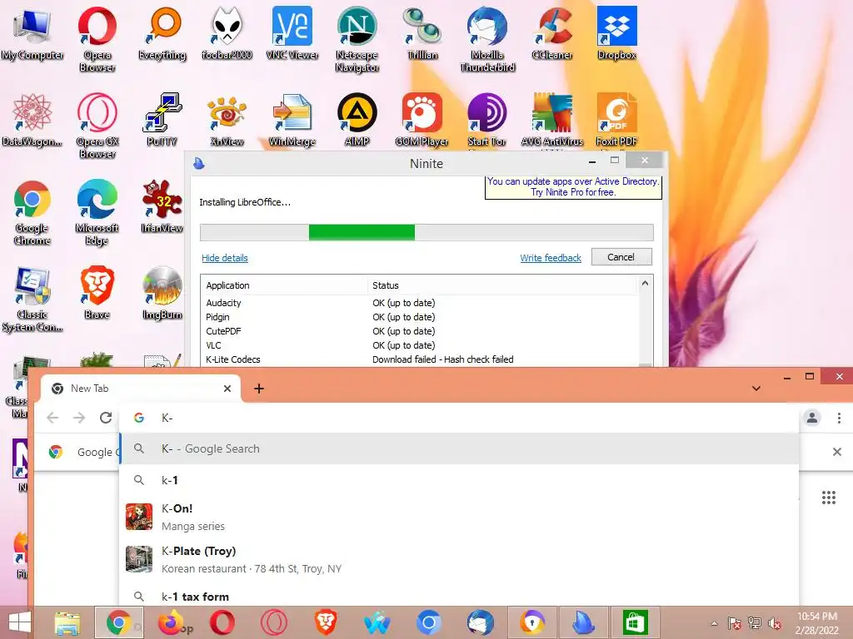Open the Opera Browser desktop shortcut
853x639 pixels.
point(97,39)
